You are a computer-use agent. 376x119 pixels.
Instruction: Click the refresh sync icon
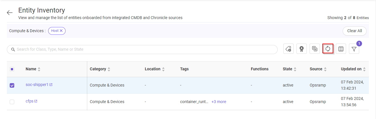pos(328,49)
